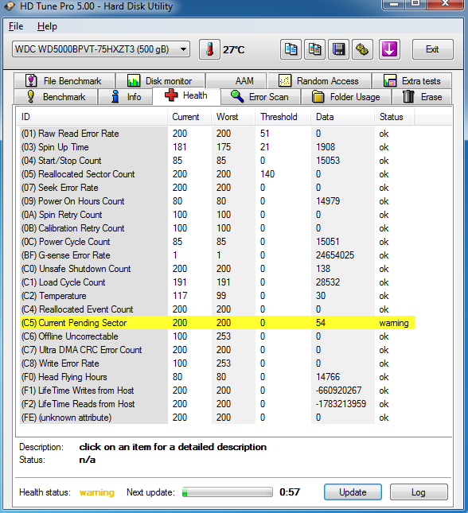Viewport: 468px width, 513px height.
Task: Click the Status column header
Action: [395, 117]
